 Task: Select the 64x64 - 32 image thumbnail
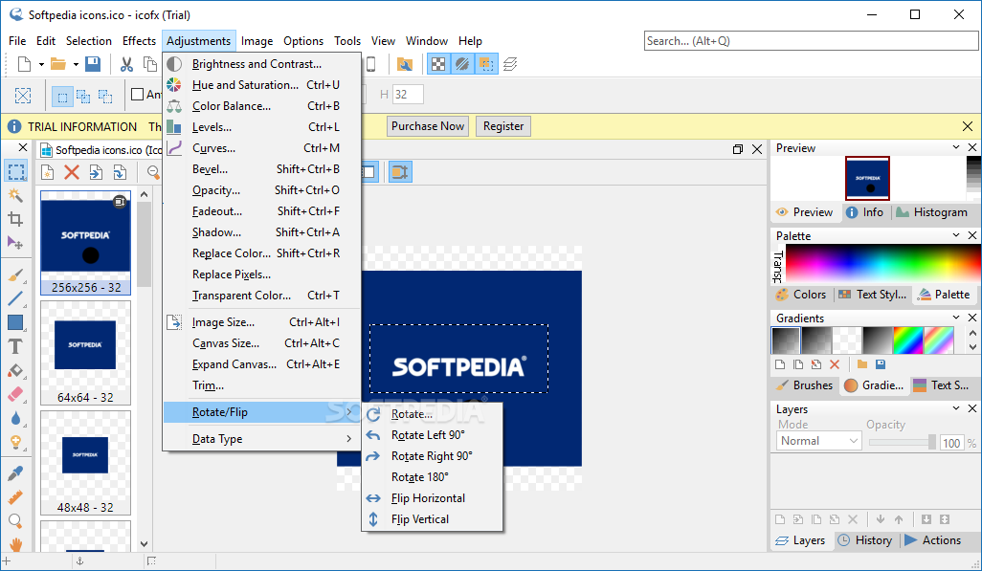[x=85, y=353]
